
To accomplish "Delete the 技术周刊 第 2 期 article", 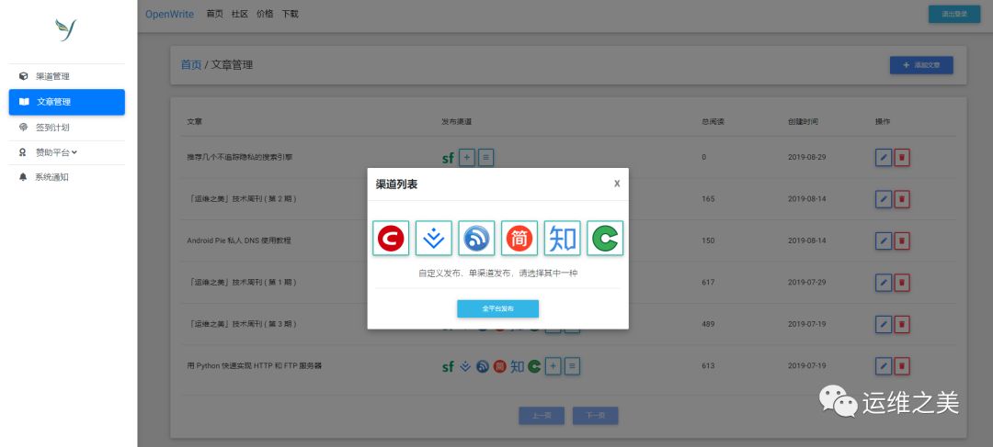I will [x=902, y=199].
